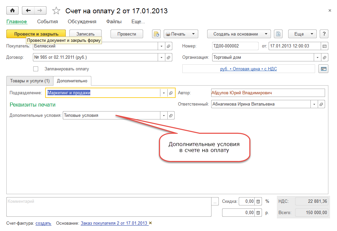Expand the Договор dropdown list
The width and height of the screenshot is (337, 231).
161,57
